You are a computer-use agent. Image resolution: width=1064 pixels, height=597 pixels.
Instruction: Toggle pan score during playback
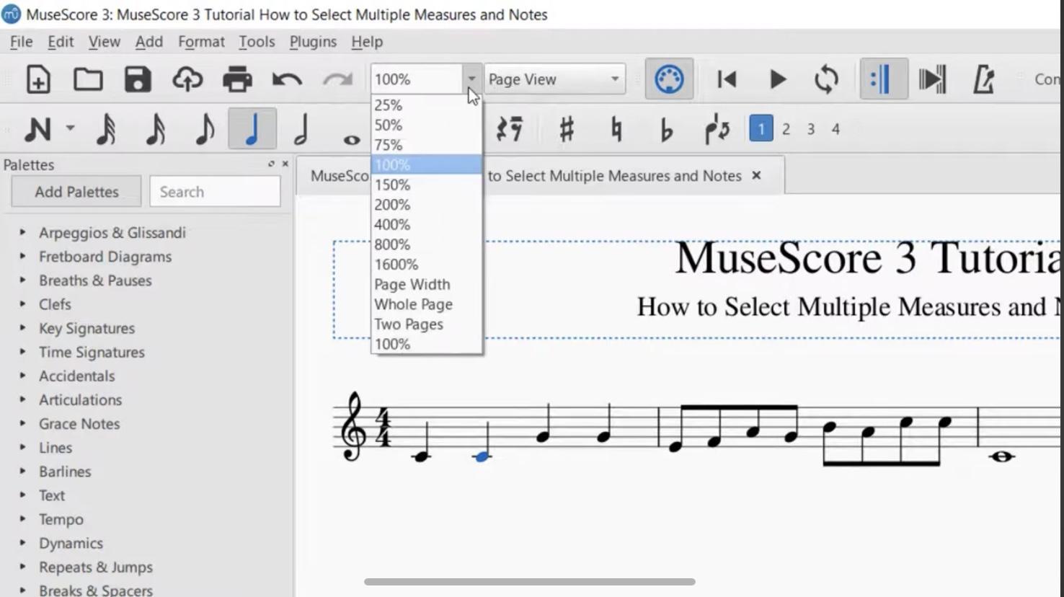933,79
